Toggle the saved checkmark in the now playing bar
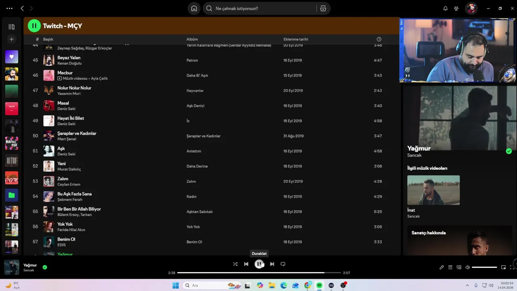Image resolution: width=517 pixels, height=291 pixels. point(45,267)
